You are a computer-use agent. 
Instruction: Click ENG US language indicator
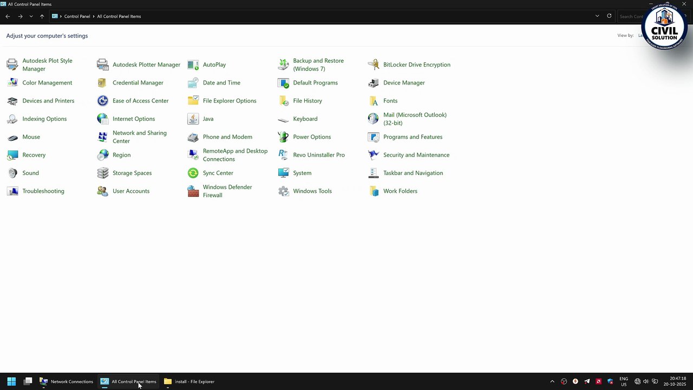pyautogui.click(x=624, y=381)
